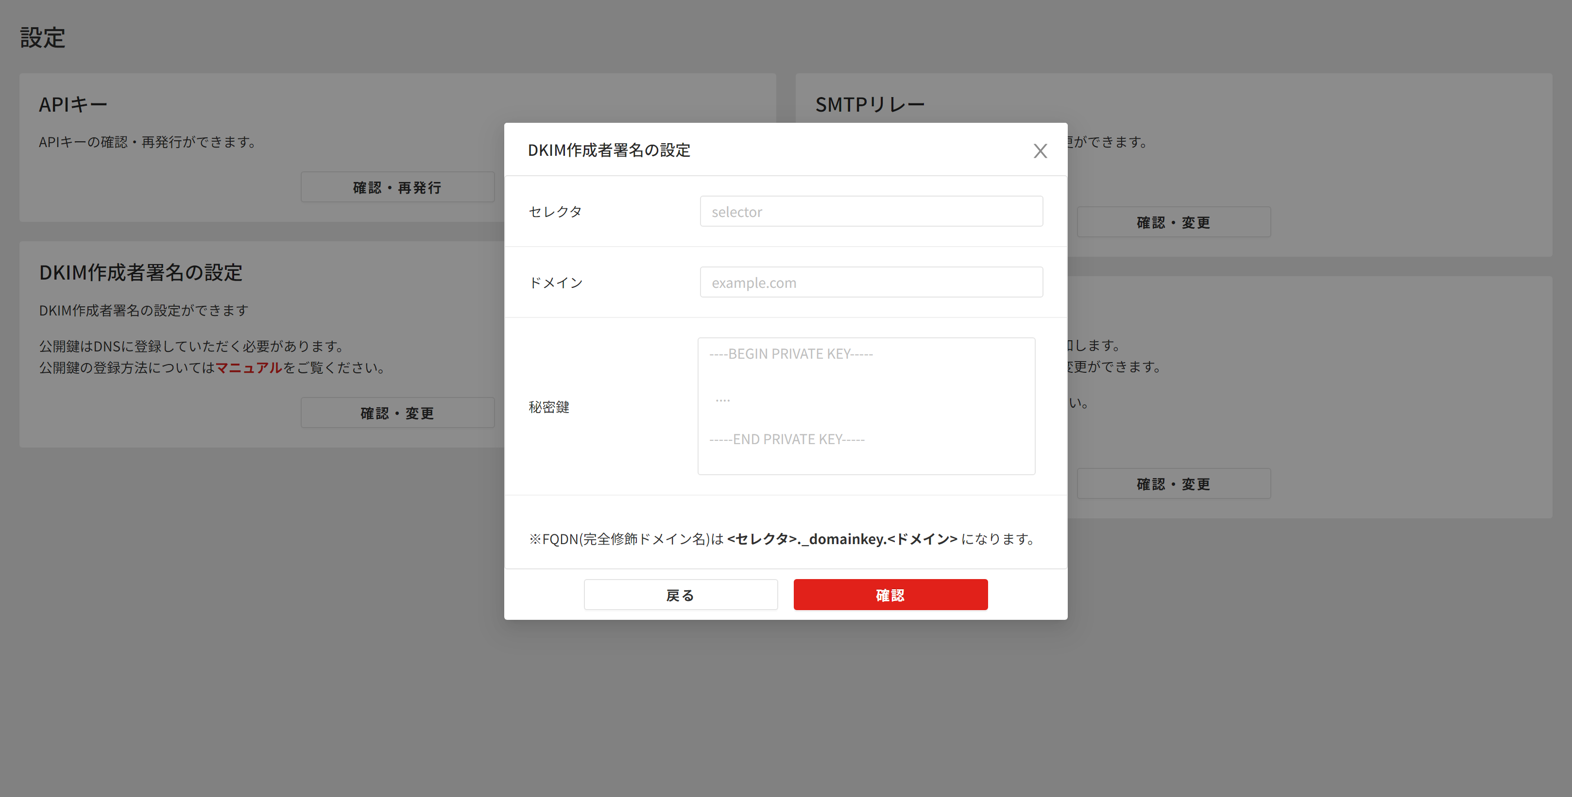1572x797 pixels.
Task: Click the 戻る back button
Action: click(x=681, y=595)
